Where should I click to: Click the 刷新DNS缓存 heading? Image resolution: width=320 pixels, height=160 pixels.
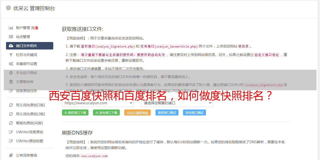pos(77,132)
